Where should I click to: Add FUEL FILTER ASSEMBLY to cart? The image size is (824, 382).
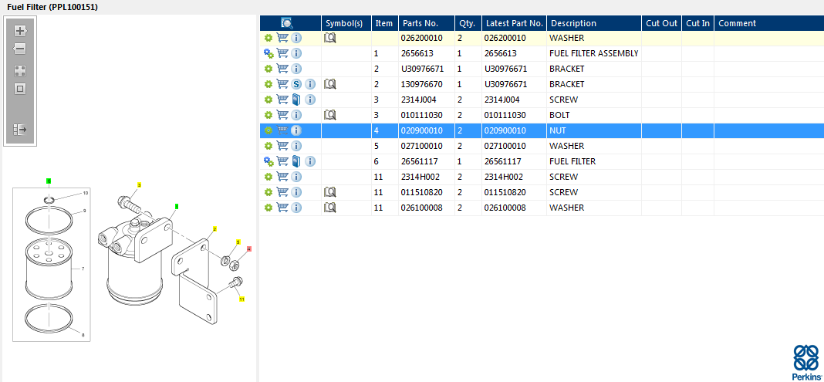click(282, 53)
